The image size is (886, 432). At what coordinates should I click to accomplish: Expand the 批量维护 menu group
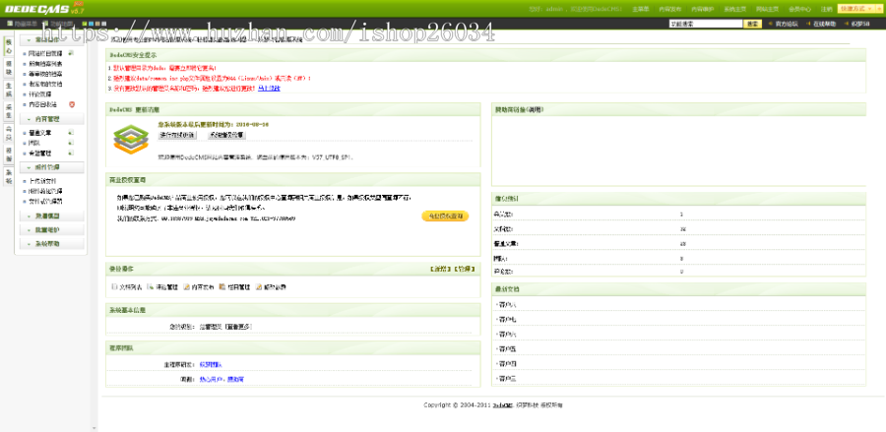coord(52,230)
